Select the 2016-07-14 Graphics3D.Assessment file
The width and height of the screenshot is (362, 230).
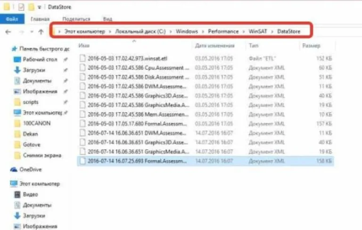click(205, 142)
